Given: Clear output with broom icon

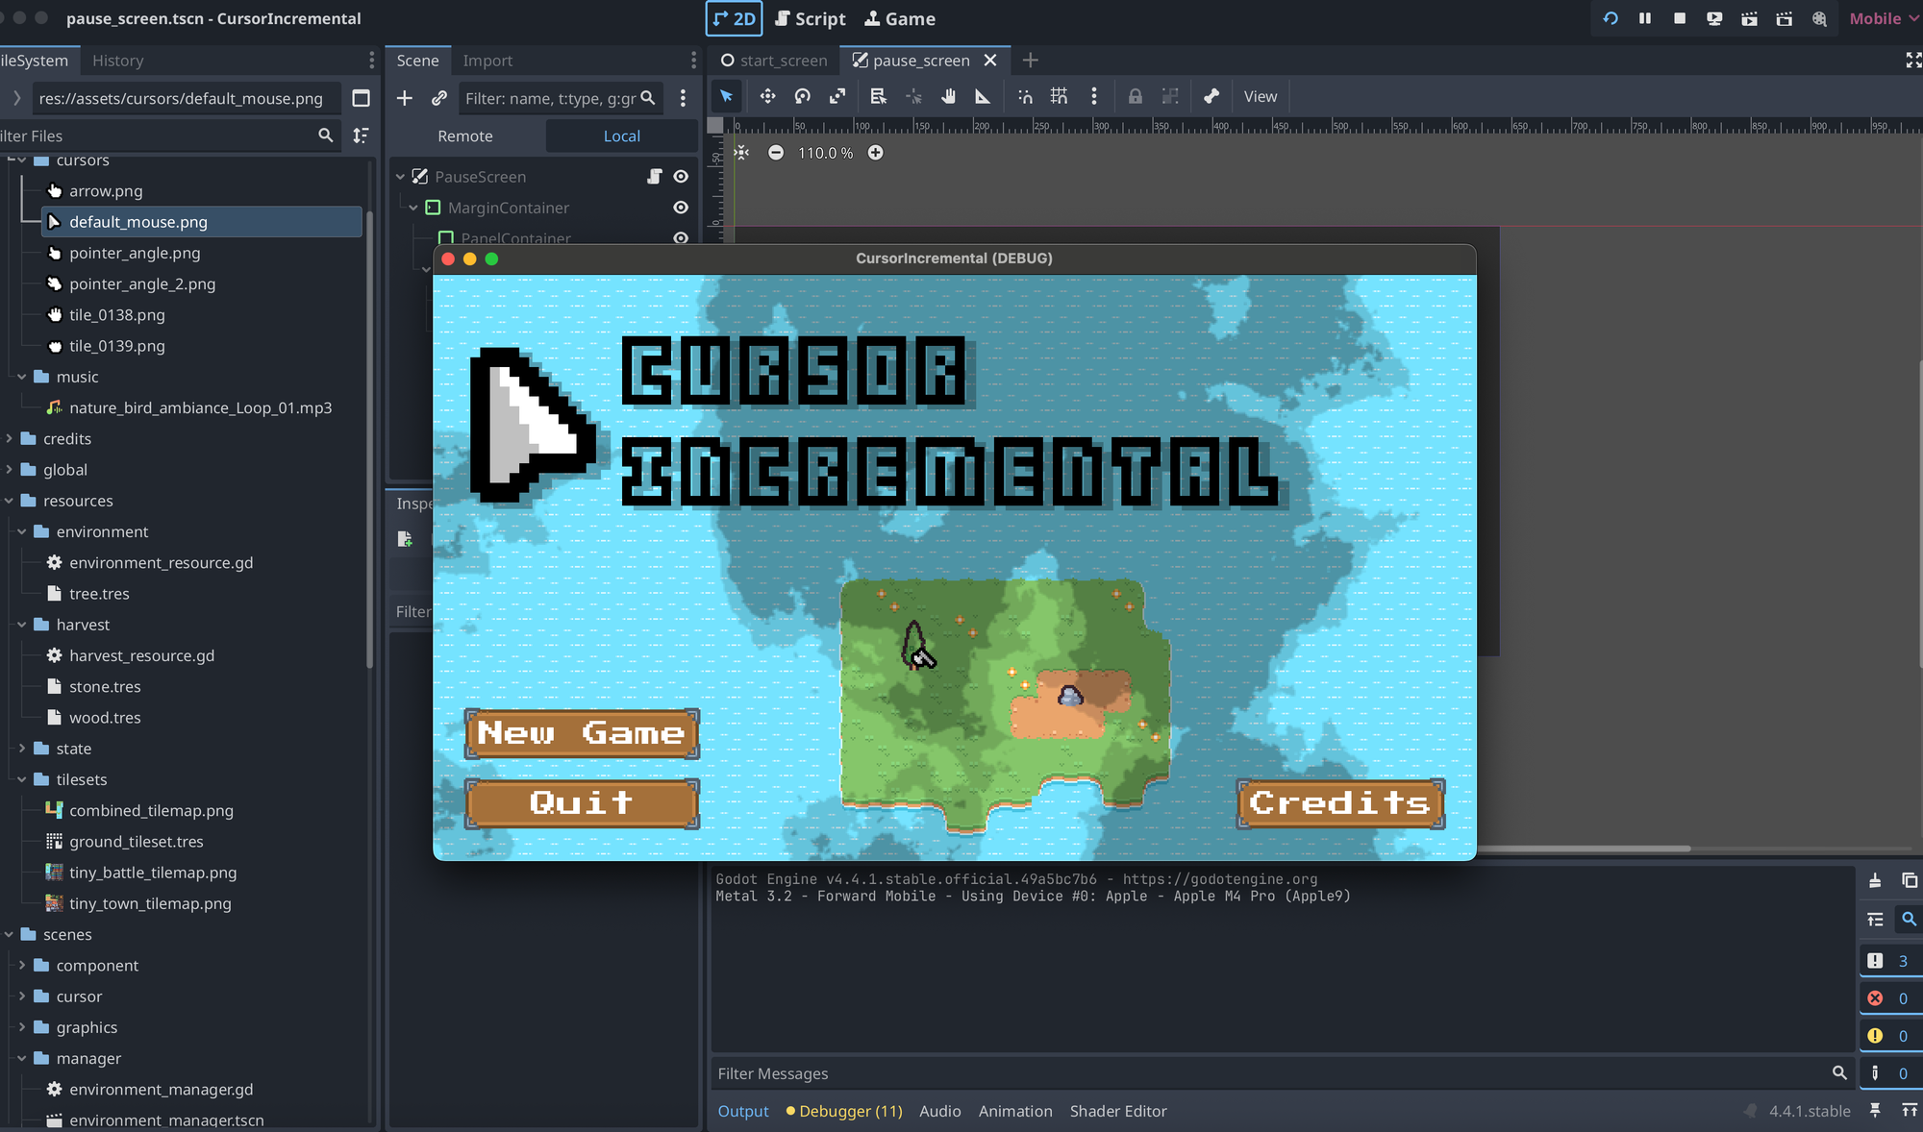Looking at the screenshot, I should click(1875, 880).
